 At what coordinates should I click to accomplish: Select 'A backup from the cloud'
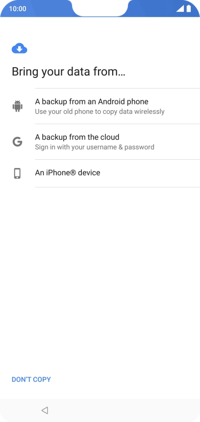pos(100,142)
